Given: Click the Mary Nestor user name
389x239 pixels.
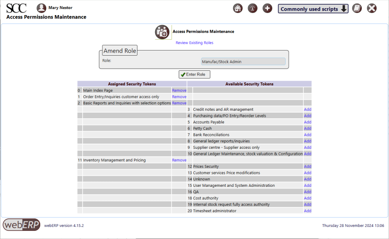Looking at the screenshot, I should coord(60,8).
